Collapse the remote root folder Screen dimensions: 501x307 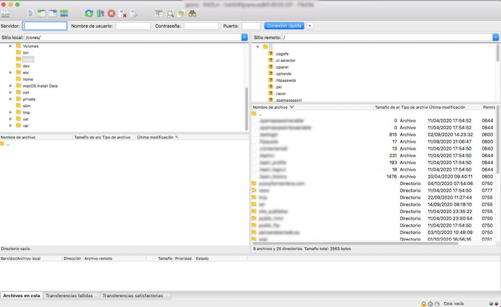click(x=257, y=47)
